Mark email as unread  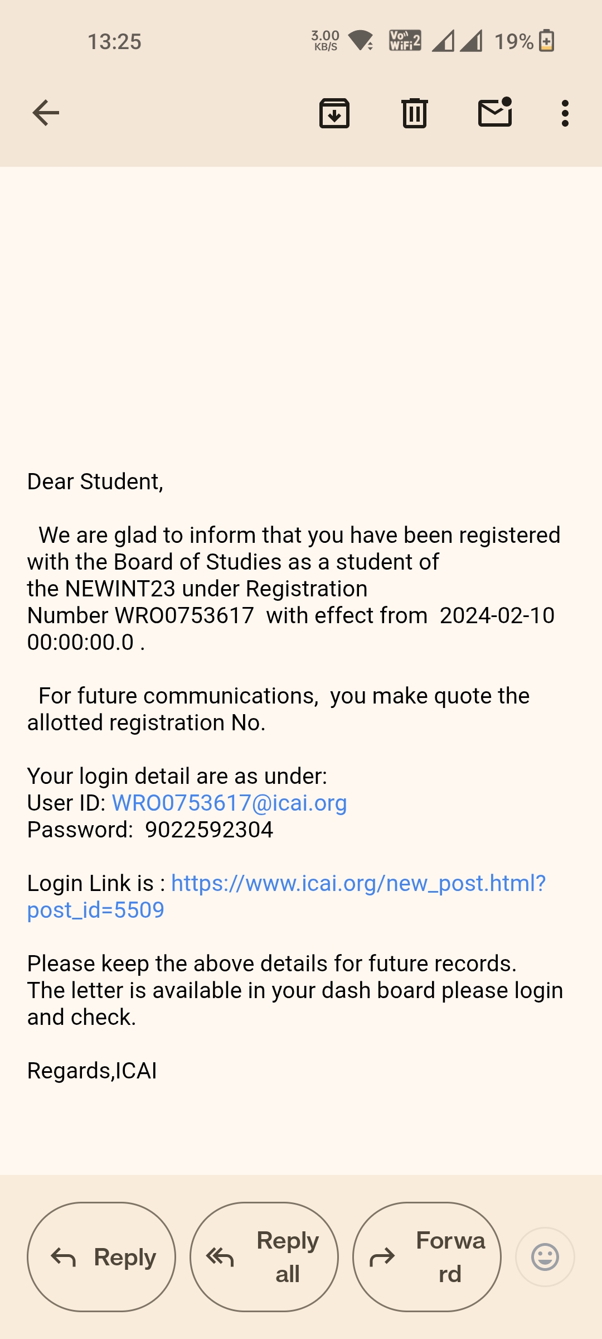[495, 113]
